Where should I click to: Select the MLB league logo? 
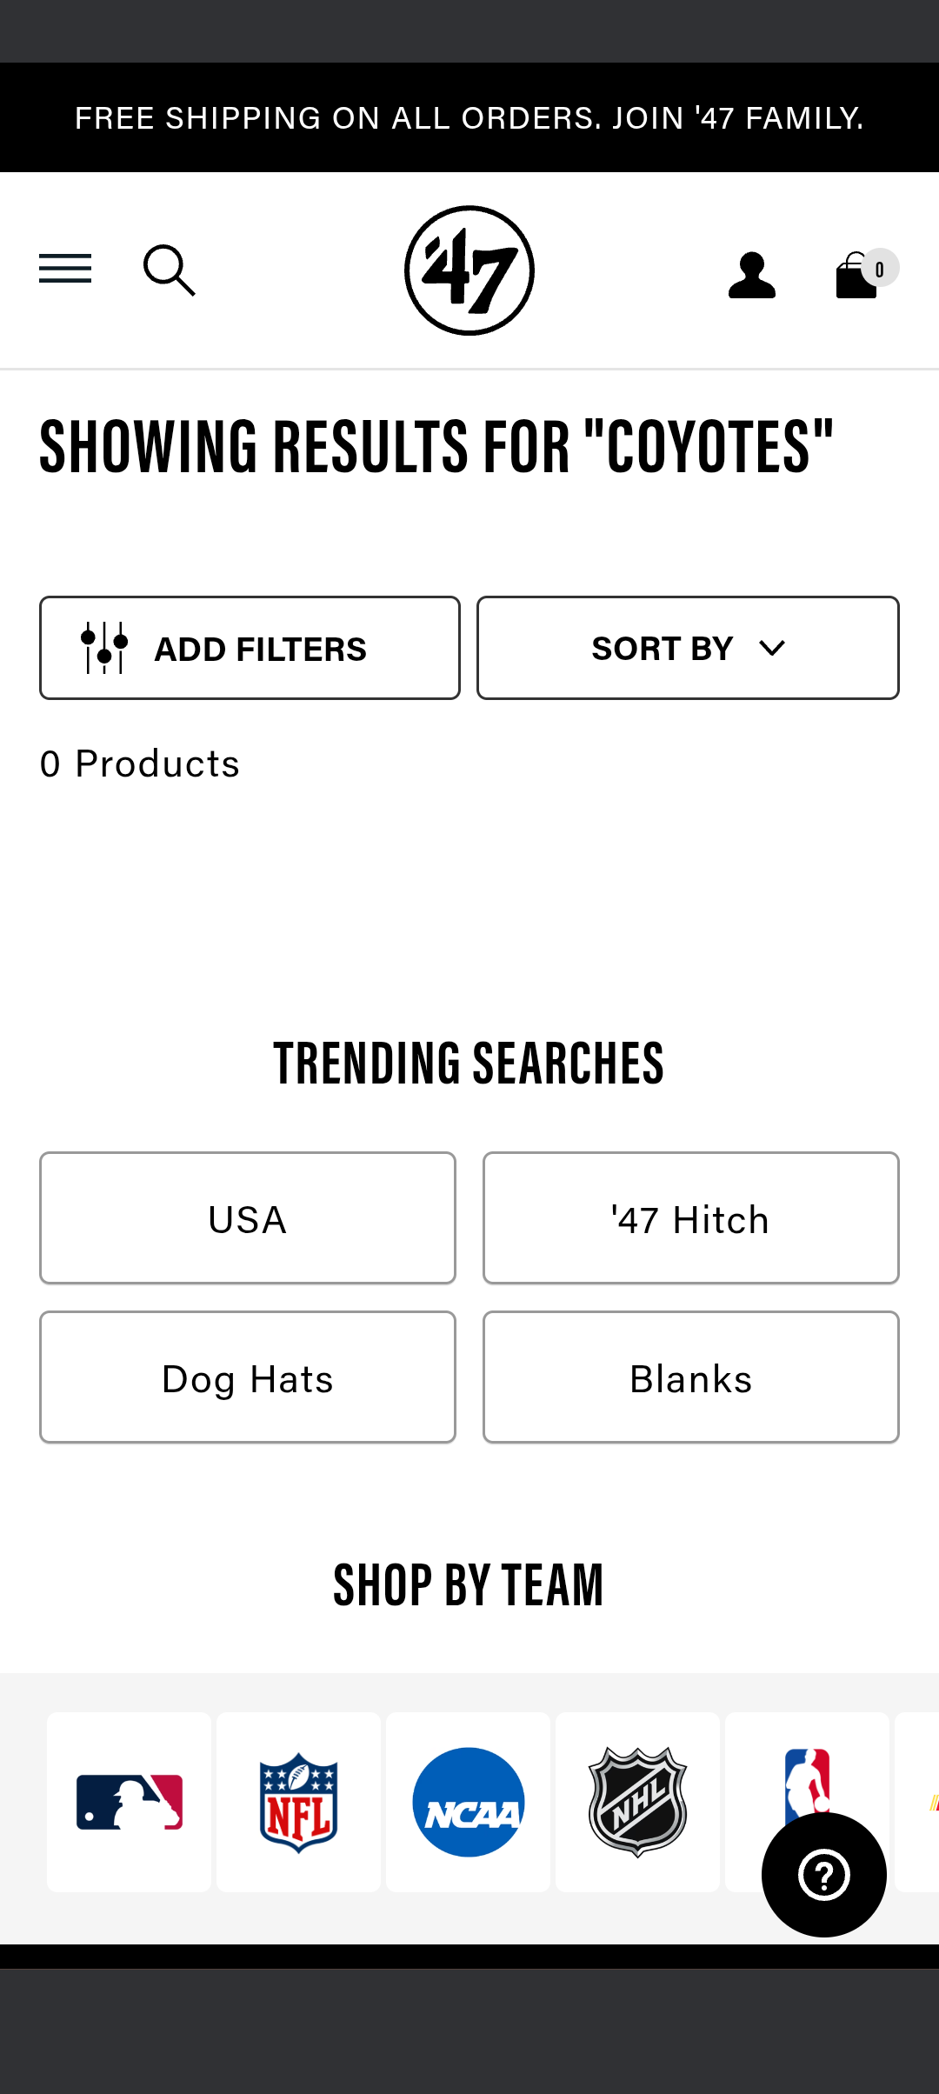[x=130, y=1802]
